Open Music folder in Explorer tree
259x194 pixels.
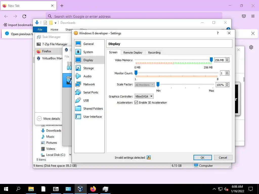click(x=48, y=137)
